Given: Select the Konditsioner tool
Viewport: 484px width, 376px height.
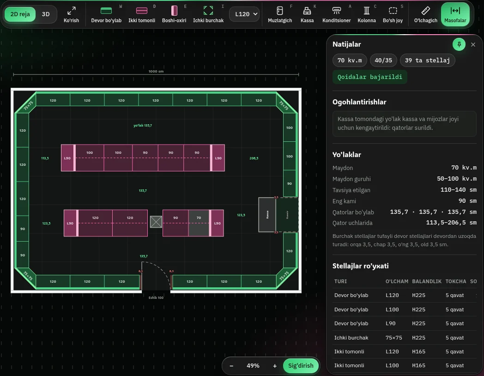Looking at the screenshot, I should point(337,14).
